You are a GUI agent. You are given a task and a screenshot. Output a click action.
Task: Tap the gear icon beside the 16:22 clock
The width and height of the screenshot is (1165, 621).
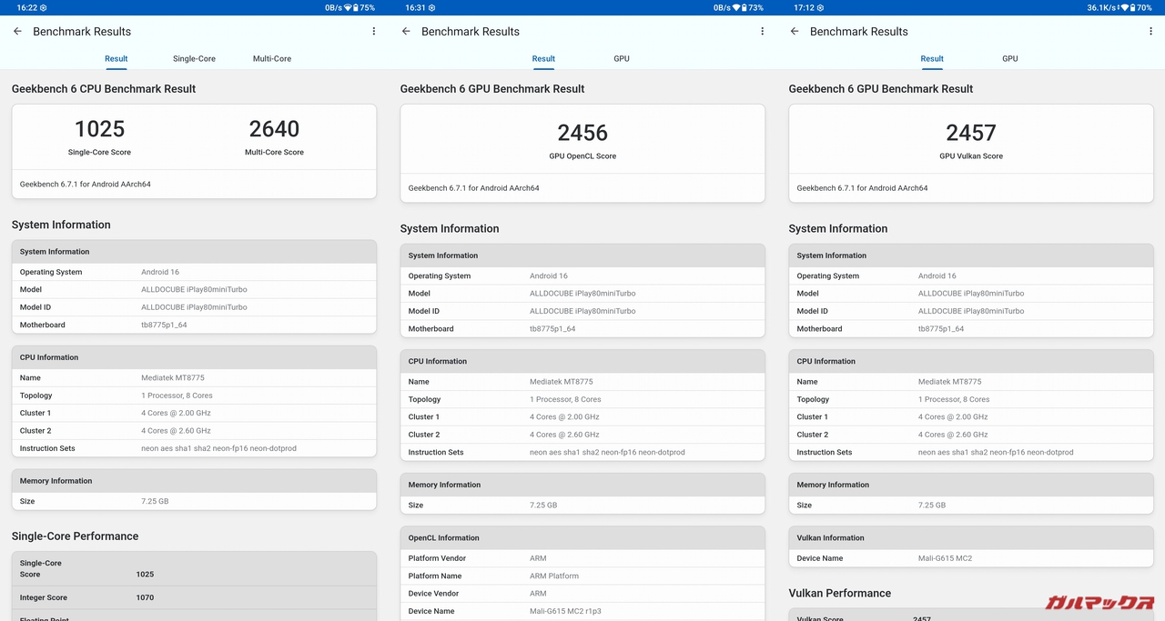44,7
